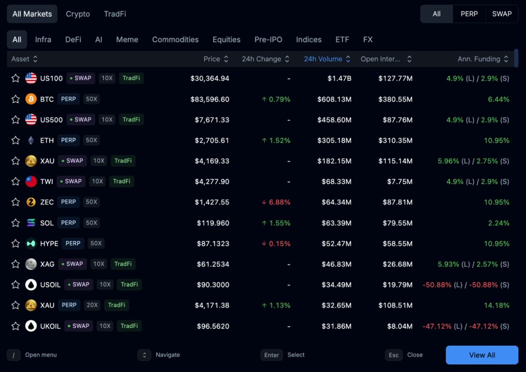Click the market list vertical scrollbar
Viewport: 526px width, 372px height.
[516, 58]
